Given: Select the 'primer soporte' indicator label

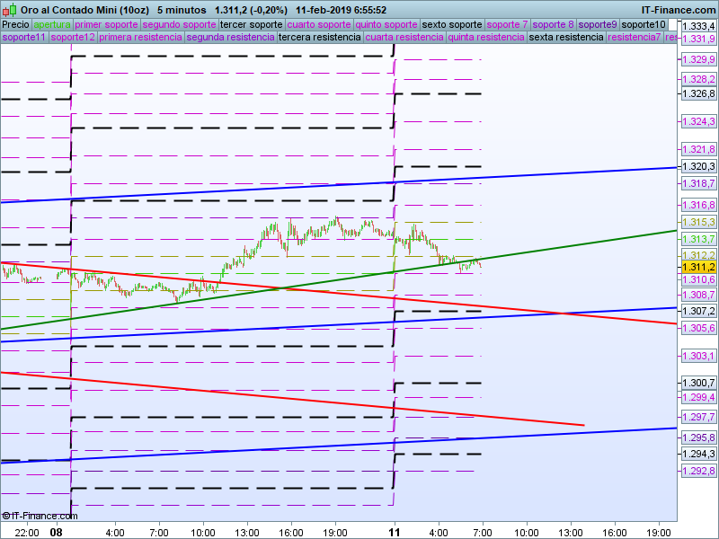Looking at the screenshot, I should pos(106,24).
